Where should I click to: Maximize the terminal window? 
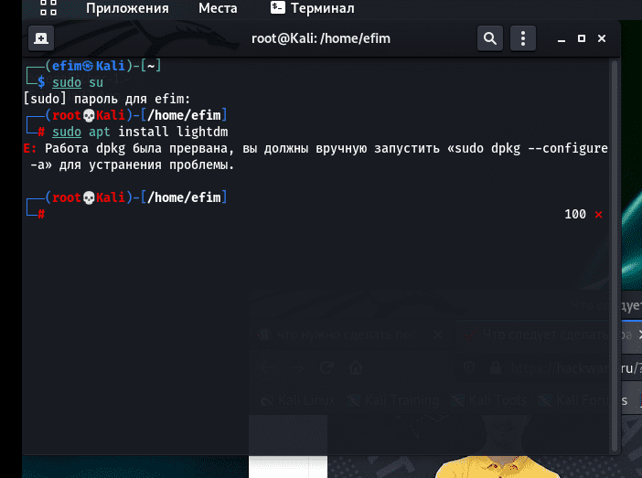coord(582,38)
